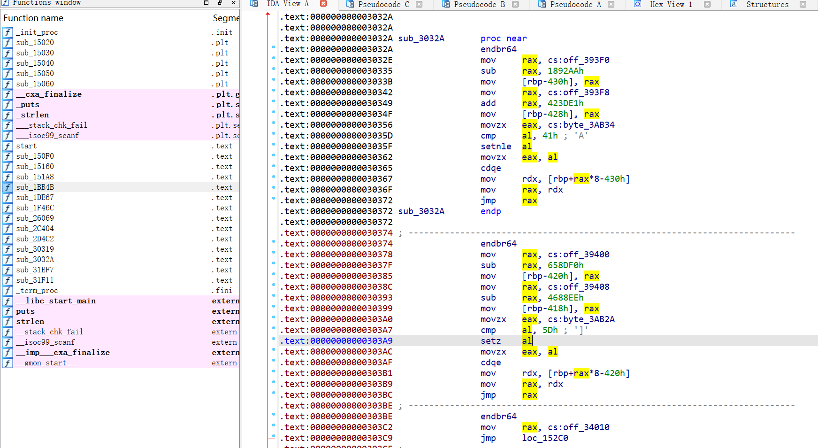
Task: Click the function icon beside __libc_start_main
Action: click(x=8, y=301)
